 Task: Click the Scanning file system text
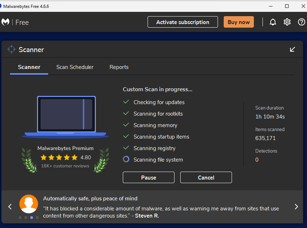(x=158, y=160)
